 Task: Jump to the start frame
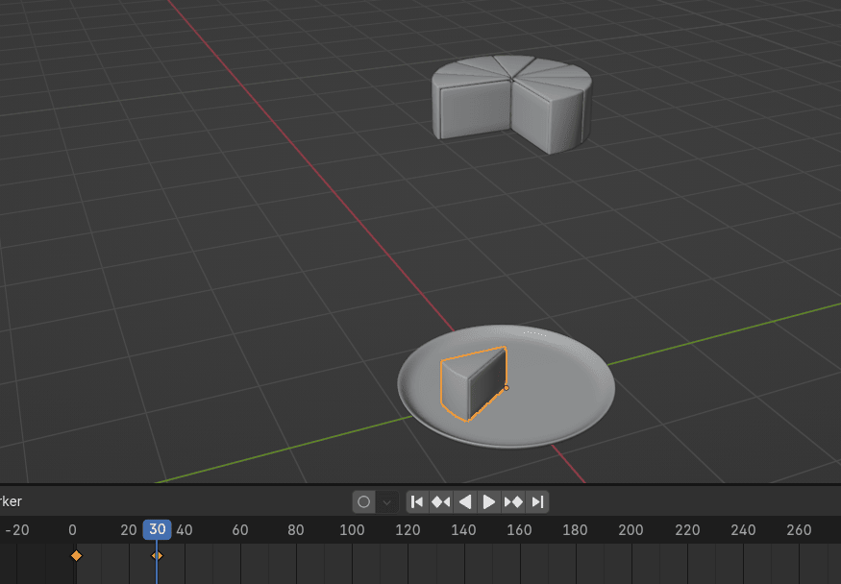pyautogui.click(x=417, y=501)
